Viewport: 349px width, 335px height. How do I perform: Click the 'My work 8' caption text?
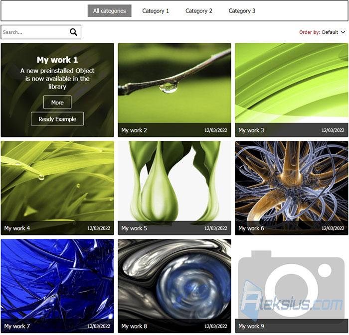(x=134, y=326)
